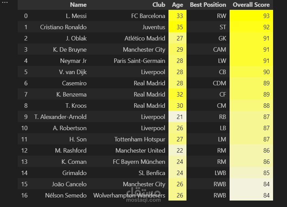The height and width of the screenshot is (207, 287).
Task: Click T. Alexander-Arnold's age cell 21
Action: pos(180,117)
